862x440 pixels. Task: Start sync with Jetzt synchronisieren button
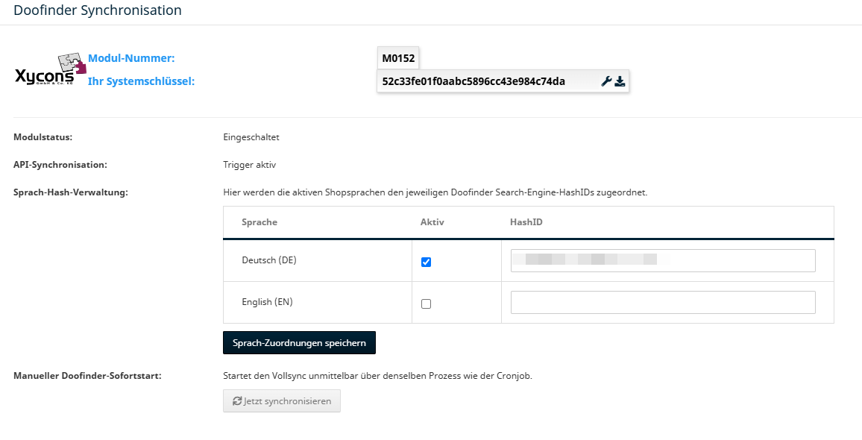click(281, 401)
